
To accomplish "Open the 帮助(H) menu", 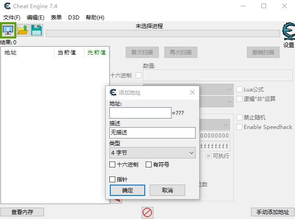I will point(95,18).
